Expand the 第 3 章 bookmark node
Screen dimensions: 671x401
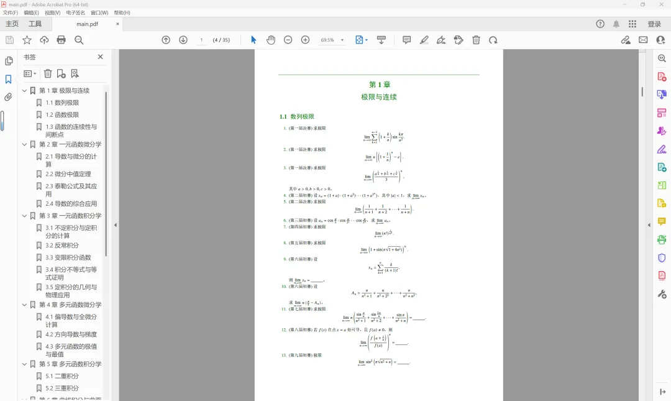point(23,214)
